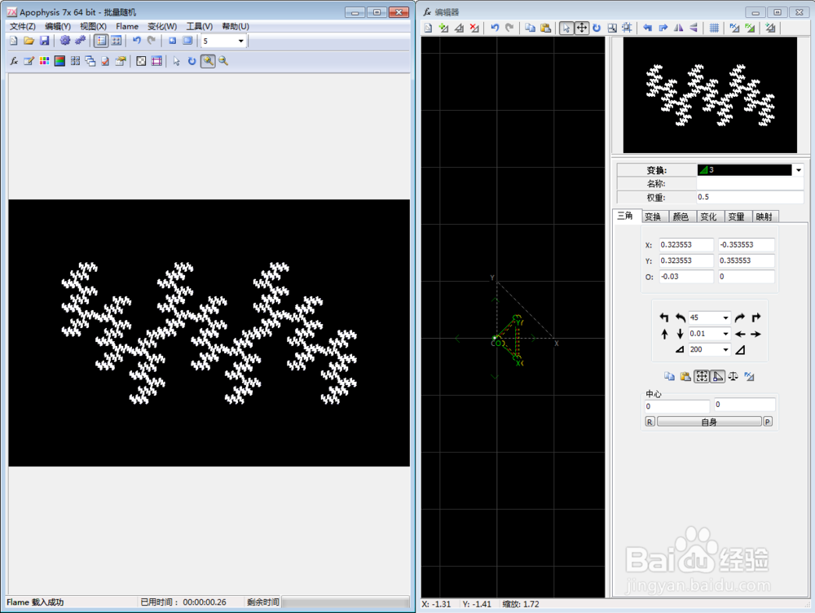Toggle guides overlay icon in main toolbar
815x613 pixels.
tap(156, 61)
